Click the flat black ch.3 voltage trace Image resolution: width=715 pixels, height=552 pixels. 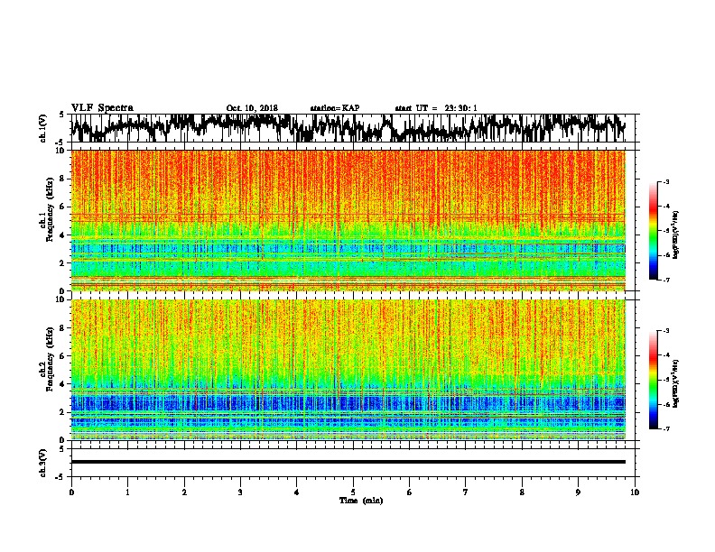[x=348, y=462]
